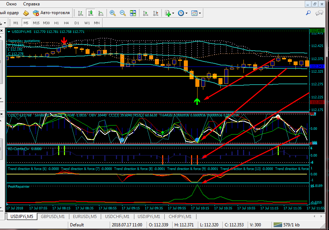Switch to the CHFJPYi,M1 chart tab
329x230 pixels.
click(180, 216)
